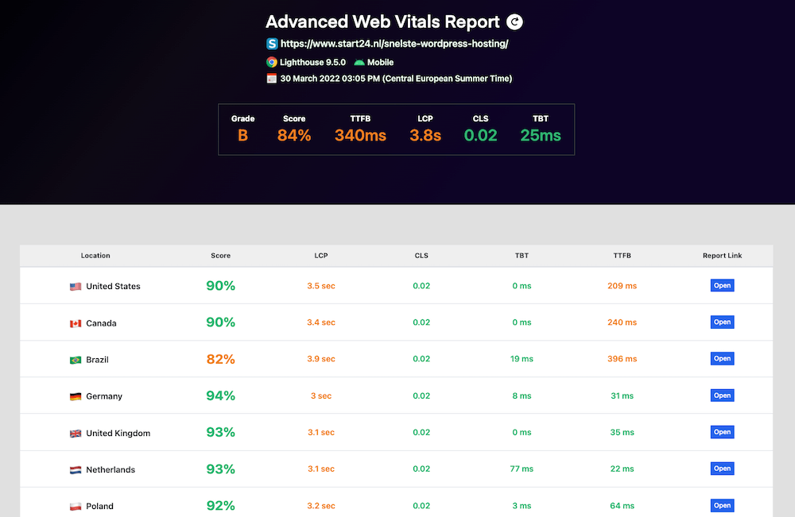Viewport: 795px width, 517px height.
Task: Click the United Kingdom flag icon
Action: [76, 434]
